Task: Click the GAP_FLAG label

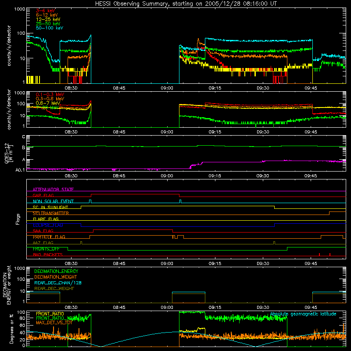Action: 43,195
